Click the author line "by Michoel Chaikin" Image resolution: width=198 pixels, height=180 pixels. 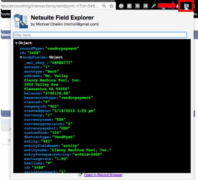click(65, 24)
